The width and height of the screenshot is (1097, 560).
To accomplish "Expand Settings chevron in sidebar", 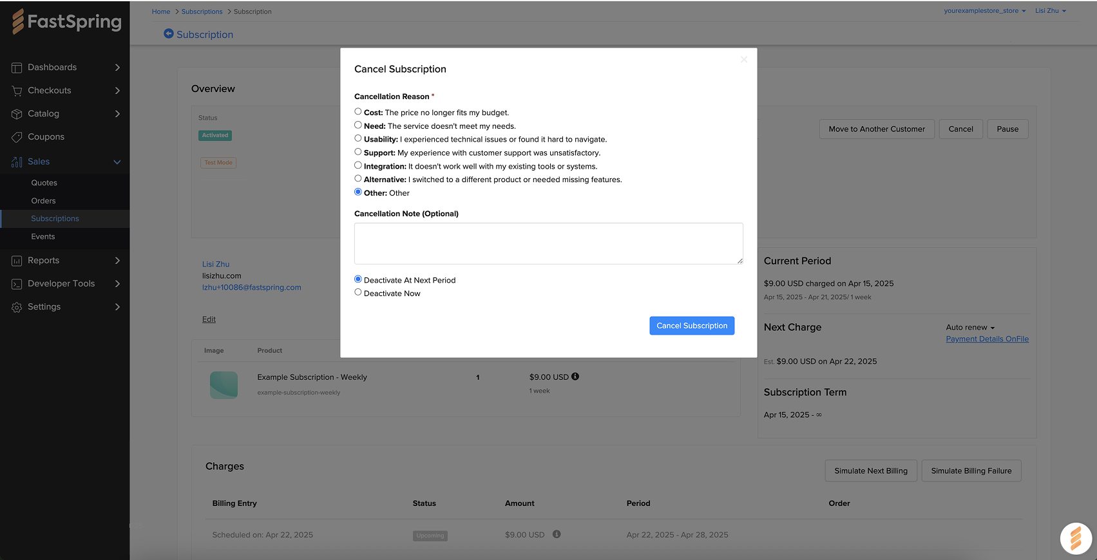I will click(x=117, y=307).
